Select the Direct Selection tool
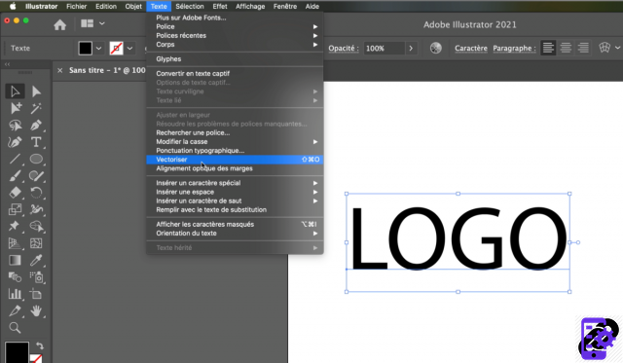Viewport: 623px width, 363px height. tap(36, 91)
